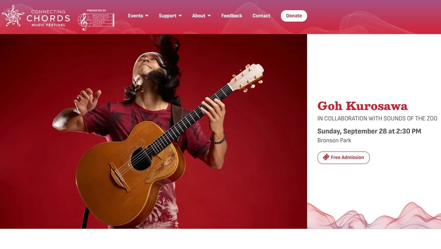Click the Events dropdown arrow
Image resolution: width=441 pixels, height=249 pixels.
(147, 16)
